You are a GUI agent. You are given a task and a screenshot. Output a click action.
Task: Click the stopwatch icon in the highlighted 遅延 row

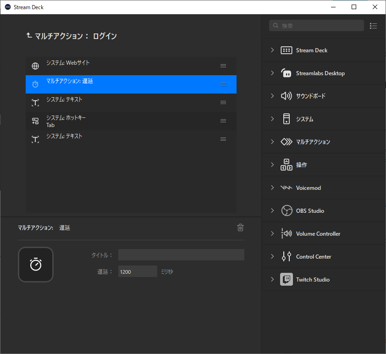point(35,84)
